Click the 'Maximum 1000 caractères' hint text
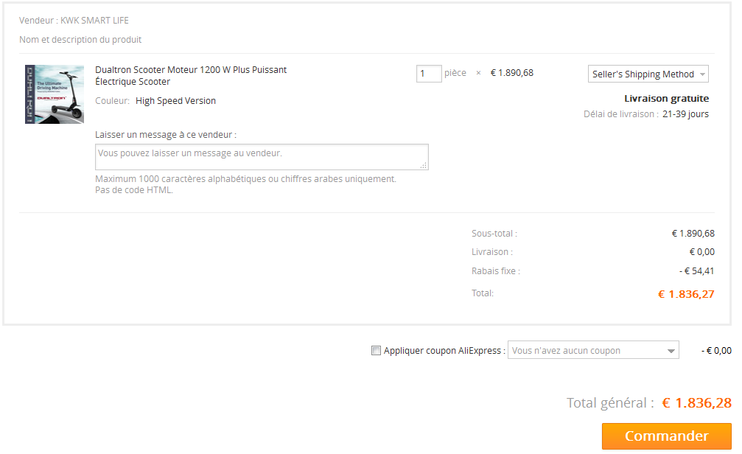Image resolution: width=742 pixels, height=454 pixels. pyautogui.click(x=245, y=185)
